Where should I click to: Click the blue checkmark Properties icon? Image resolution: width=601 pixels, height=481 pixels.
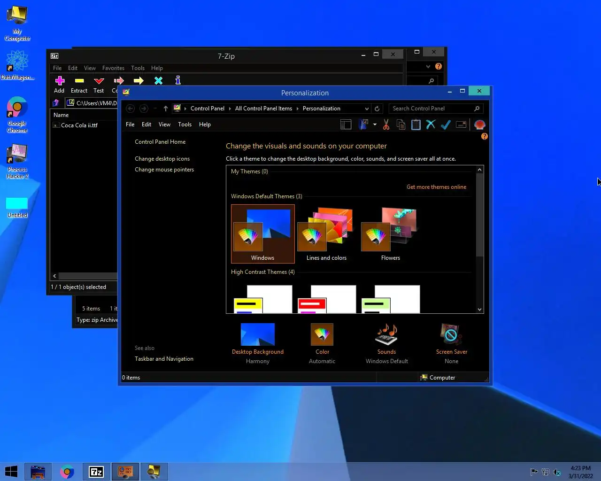pos(446,124)
